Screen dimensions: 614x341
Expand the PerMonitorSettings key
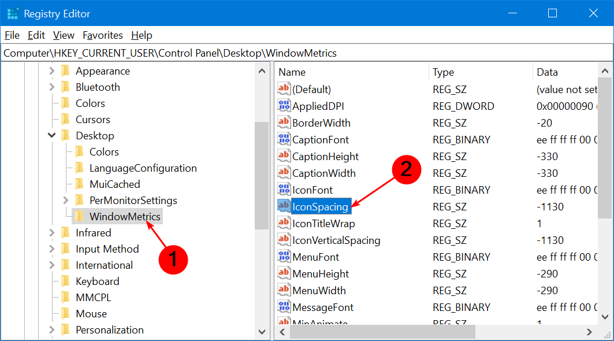click(66, 201)
